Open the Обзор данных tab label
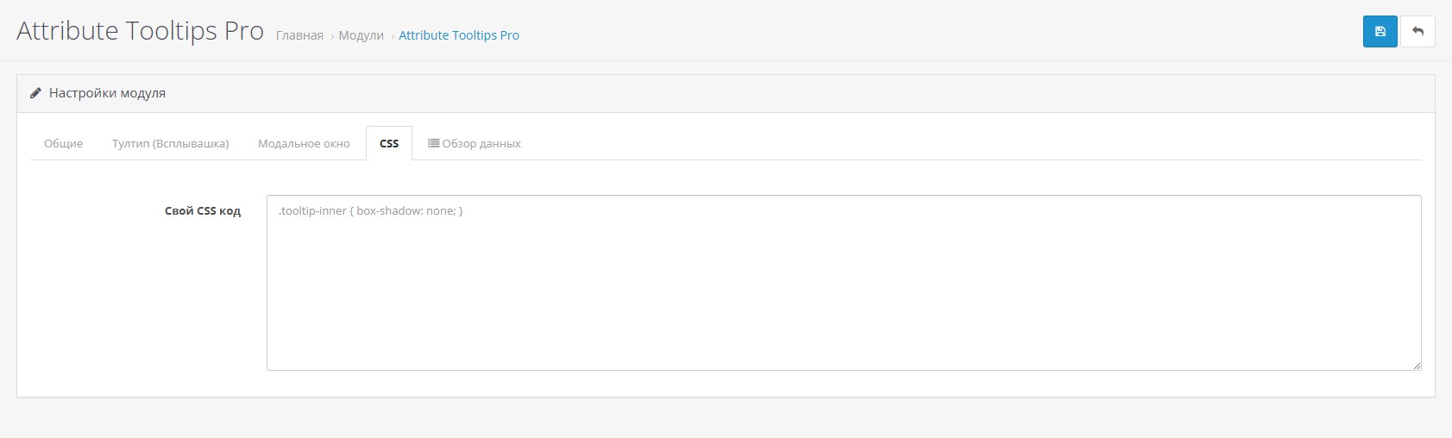The image size is (1452, 438). point(481,143)
